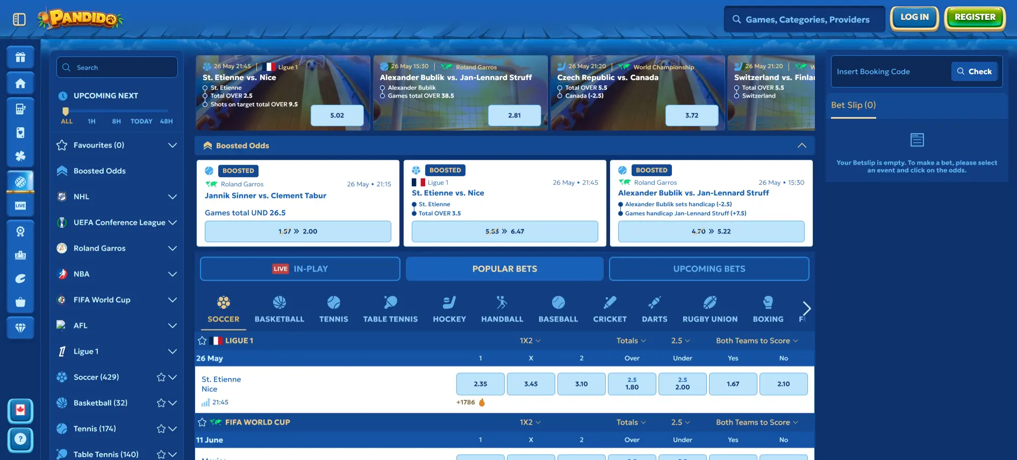
Task: Switch to the POPULAR BETS tab
Action: tap(505, 268)
